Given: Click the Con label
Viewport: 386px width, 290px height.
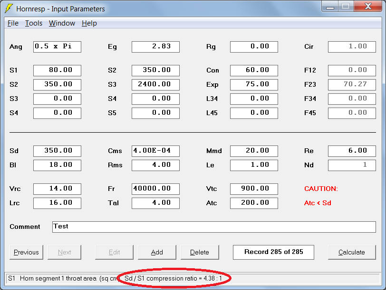Looking at the screenshot, I should pos(212,71).
